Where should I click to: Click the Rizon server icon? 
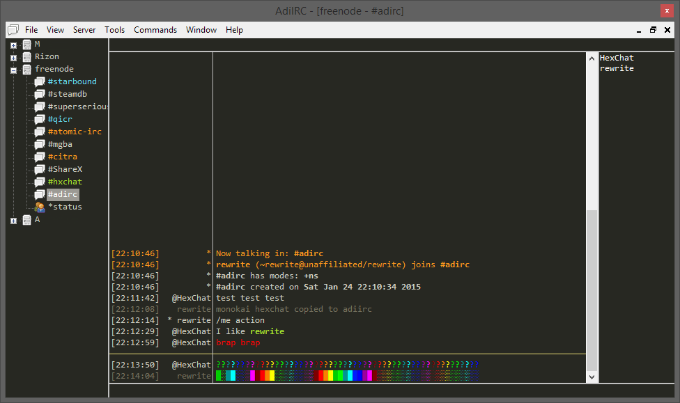(27, 57)
